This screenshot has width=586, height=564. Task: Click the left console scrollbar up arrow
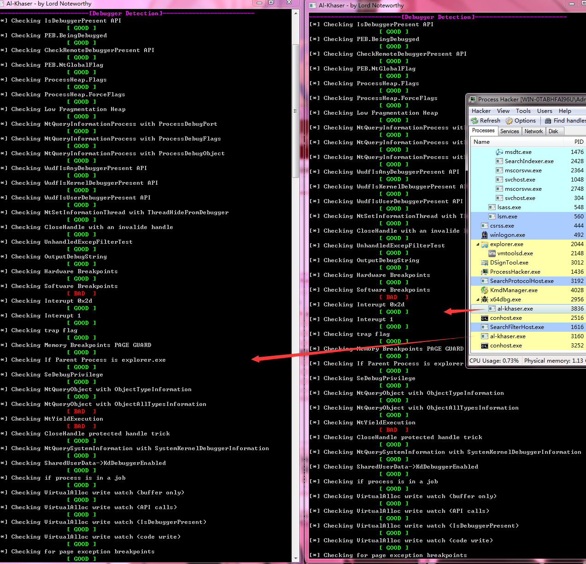(x=296, y=13)
